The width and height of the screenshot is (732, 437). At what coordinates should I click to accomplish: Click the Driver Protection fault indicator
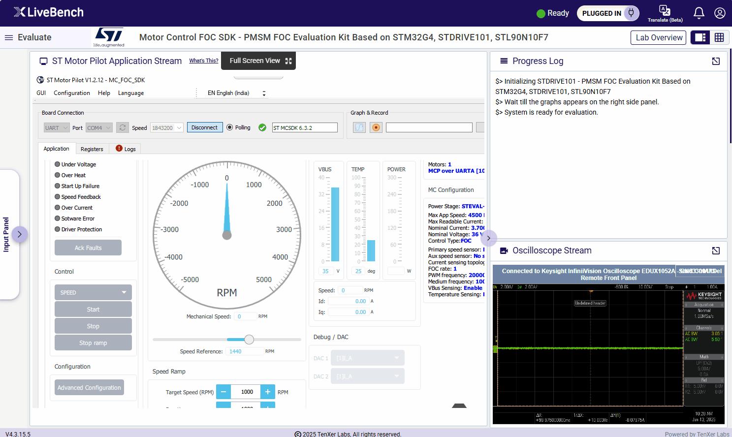tap(58, 229)
